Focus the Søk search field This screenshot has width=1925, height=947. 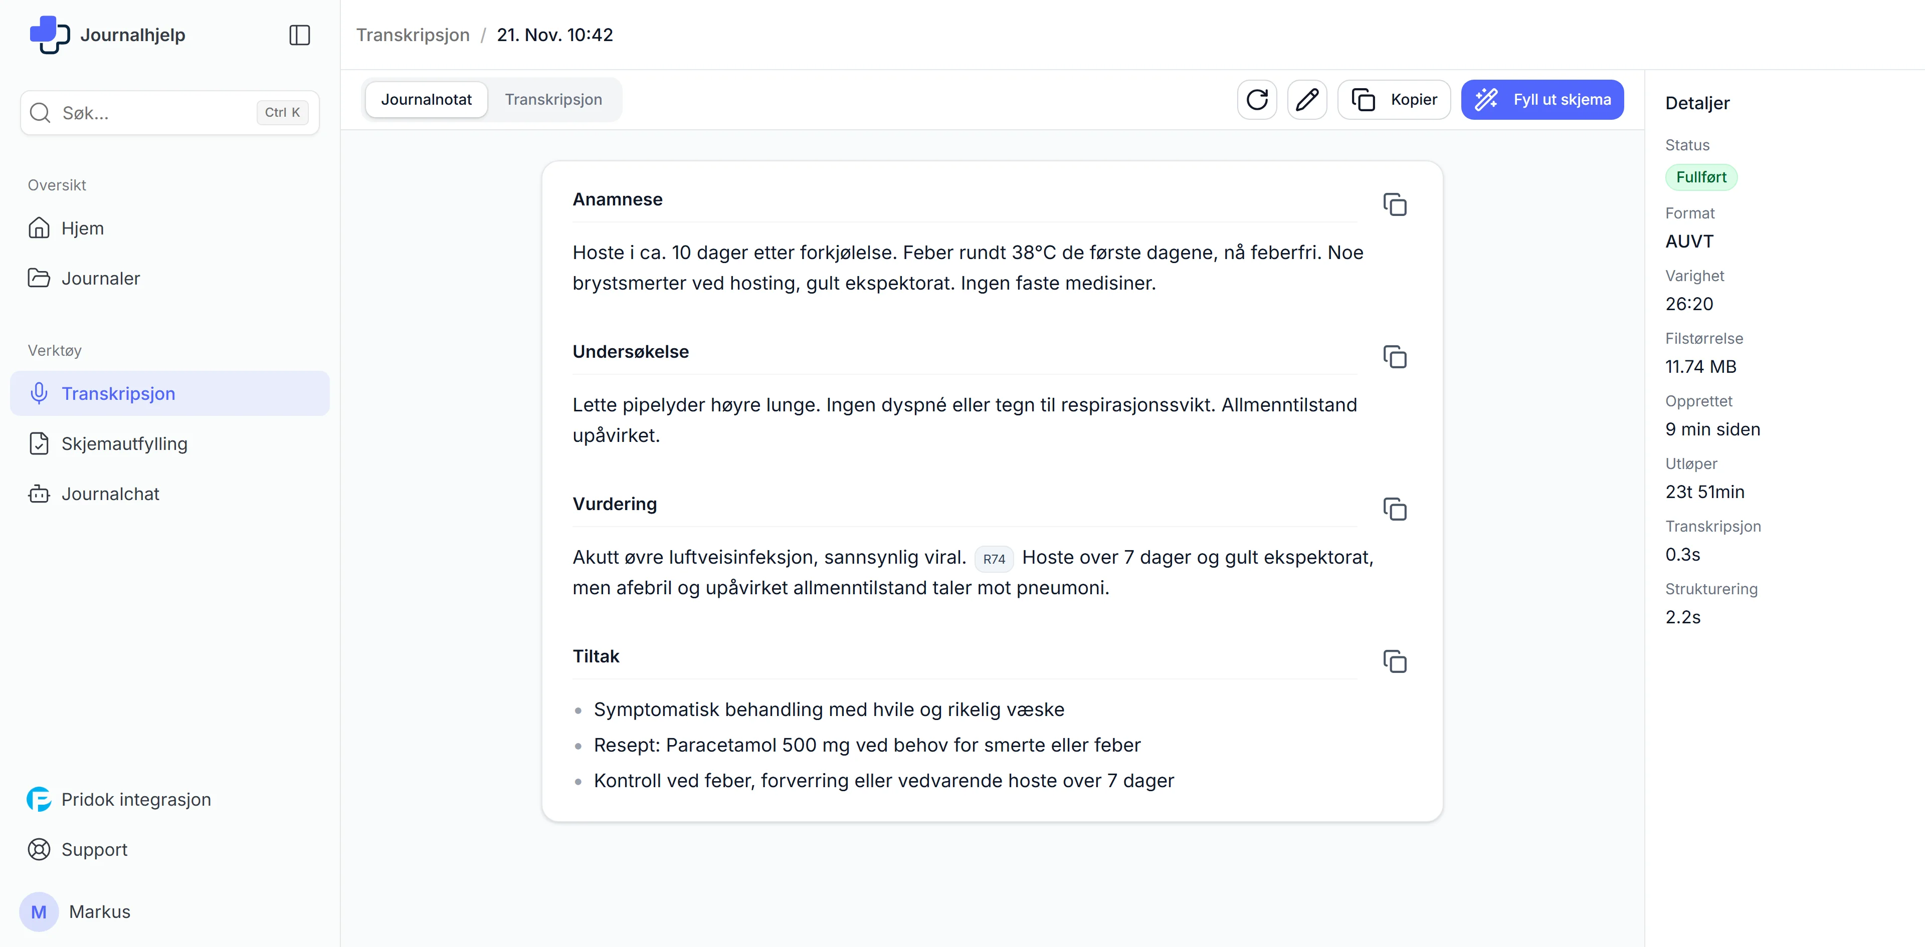point(157,113)
